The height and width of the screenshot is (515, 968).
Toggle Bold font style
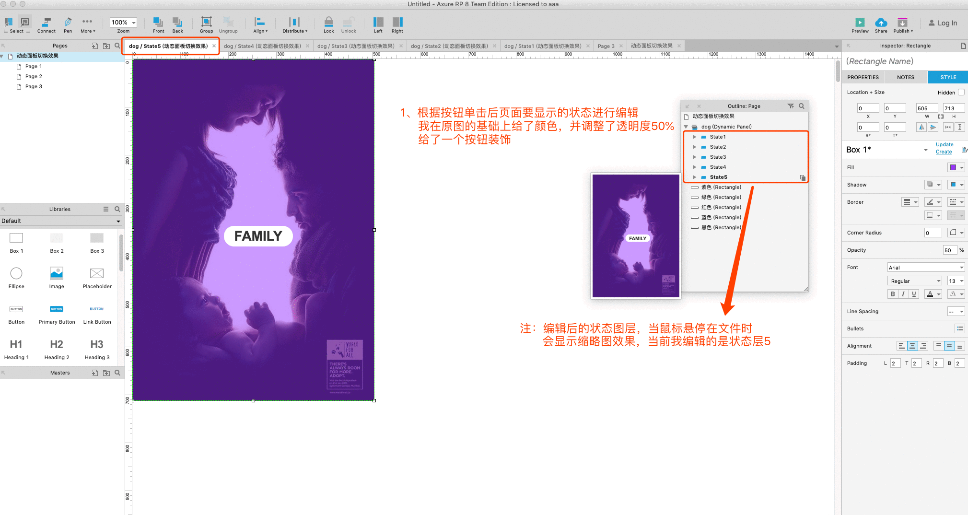pos(892,294)
